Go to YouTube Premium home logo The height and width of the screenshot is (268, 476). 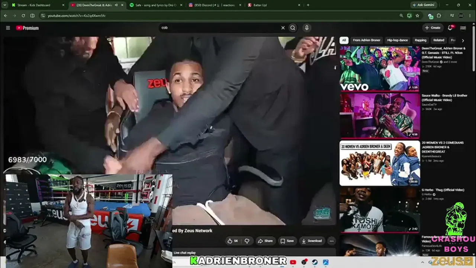pos(27,28)
